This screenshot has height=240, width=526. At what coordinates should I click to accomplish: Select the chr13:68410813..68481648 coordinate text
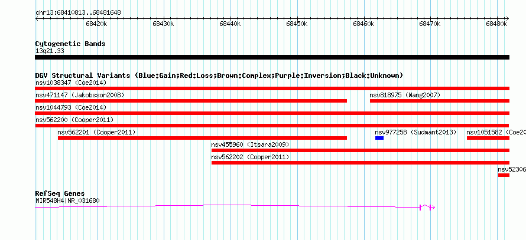click(x=78, y=13)
